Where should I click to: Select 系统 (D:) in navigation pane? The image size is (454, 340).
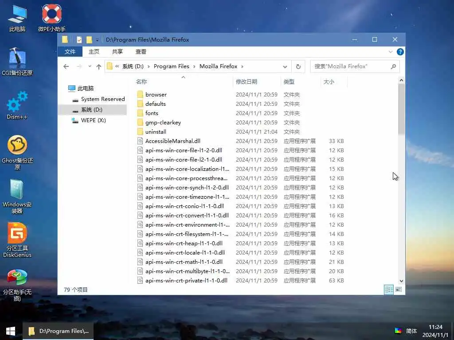[92, 110]
